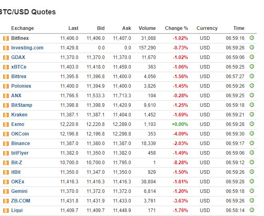The height and width of the screenshot is (216, 264).
Task: Click the Bitcoin icon beside Liqui
Action: coord(6,211)
